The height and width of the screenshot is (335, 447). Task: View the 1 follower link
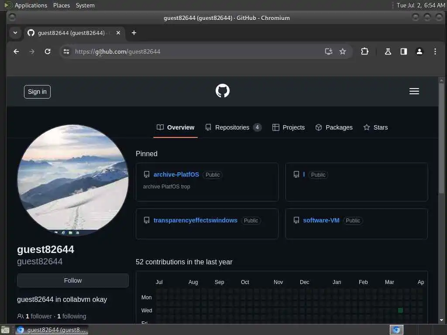(x=39, y=316)
